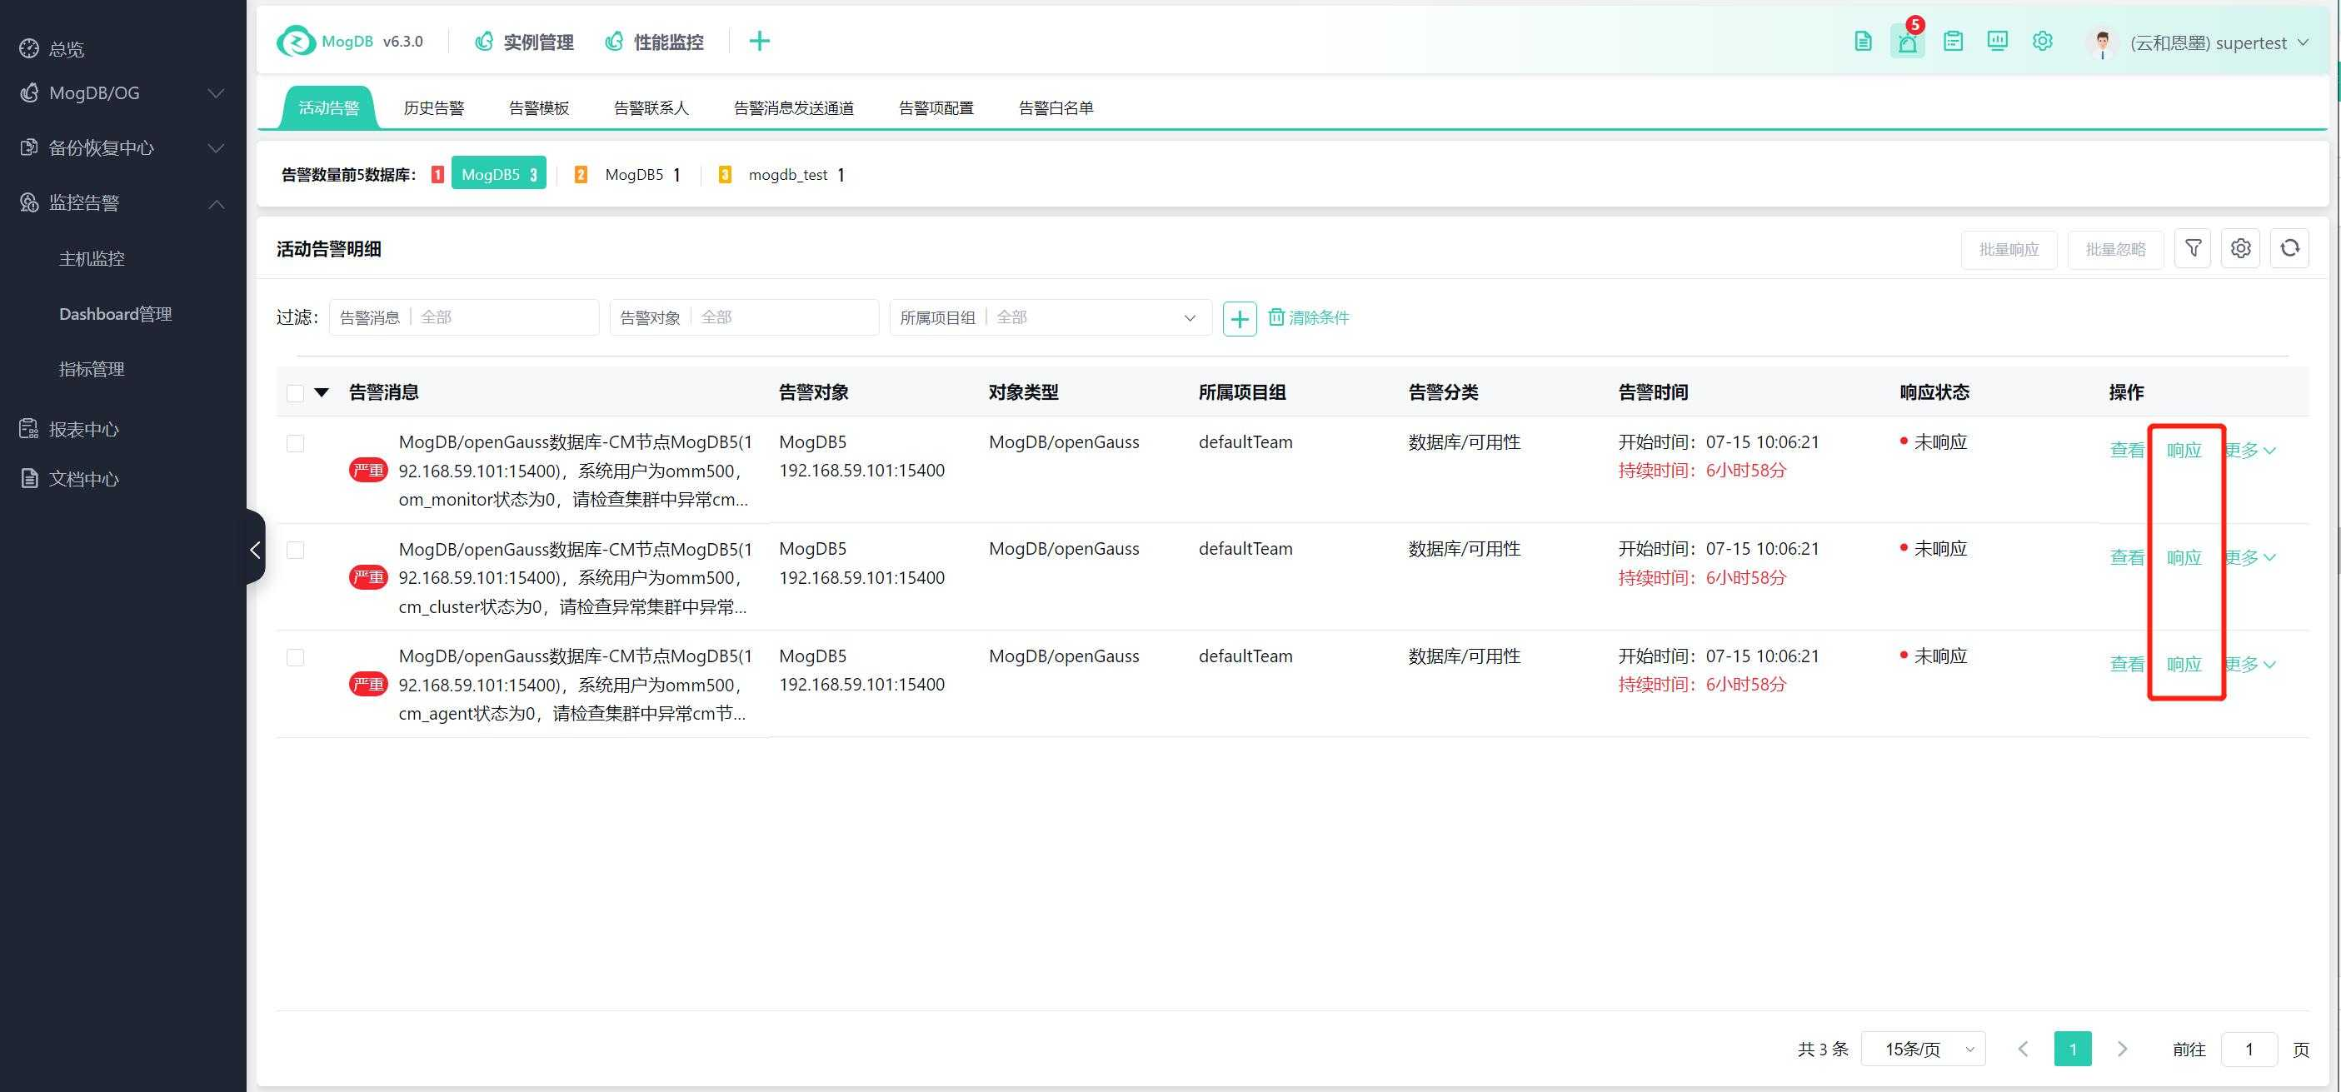Click the 告警消息 filter input
This screenshot has height=1092, width=2341.
[464, 317]
